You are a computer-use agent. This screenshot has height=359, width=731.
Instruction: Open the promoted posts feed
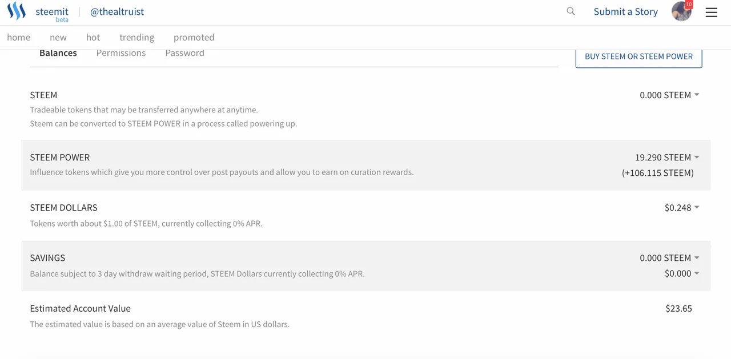tap(194, 37)
